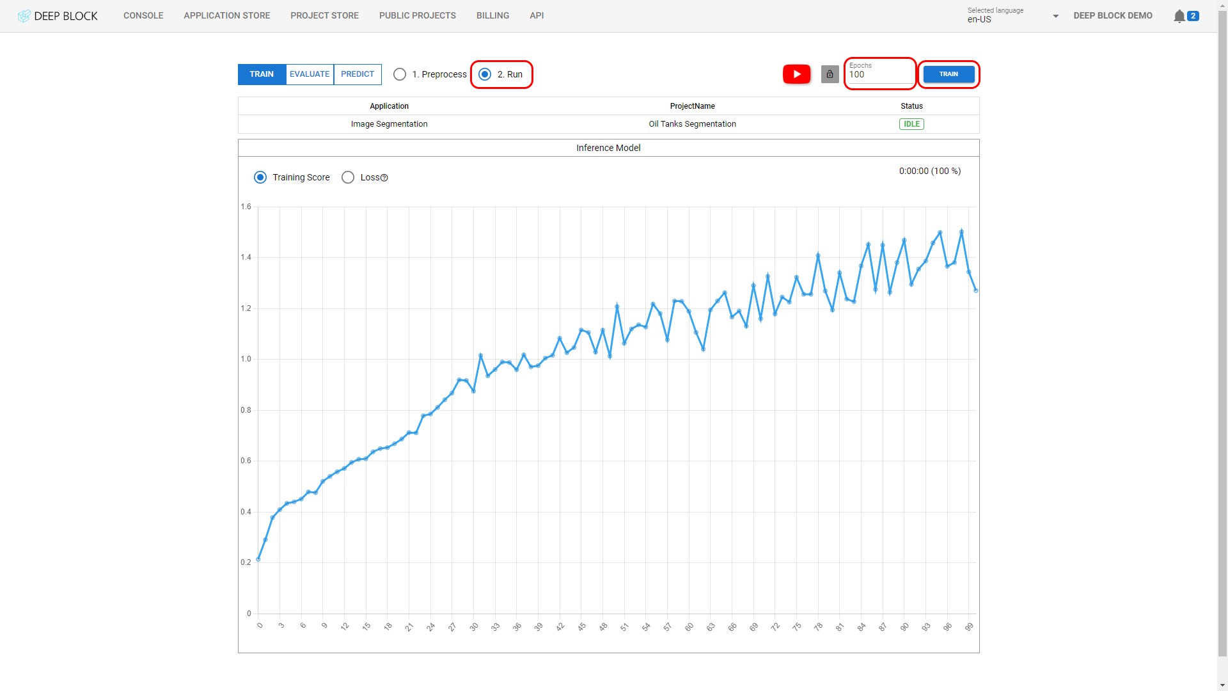This screenshot has height=691, width=1228.
Task: Click the blue TRAIN button
Action: click(949, 74)
